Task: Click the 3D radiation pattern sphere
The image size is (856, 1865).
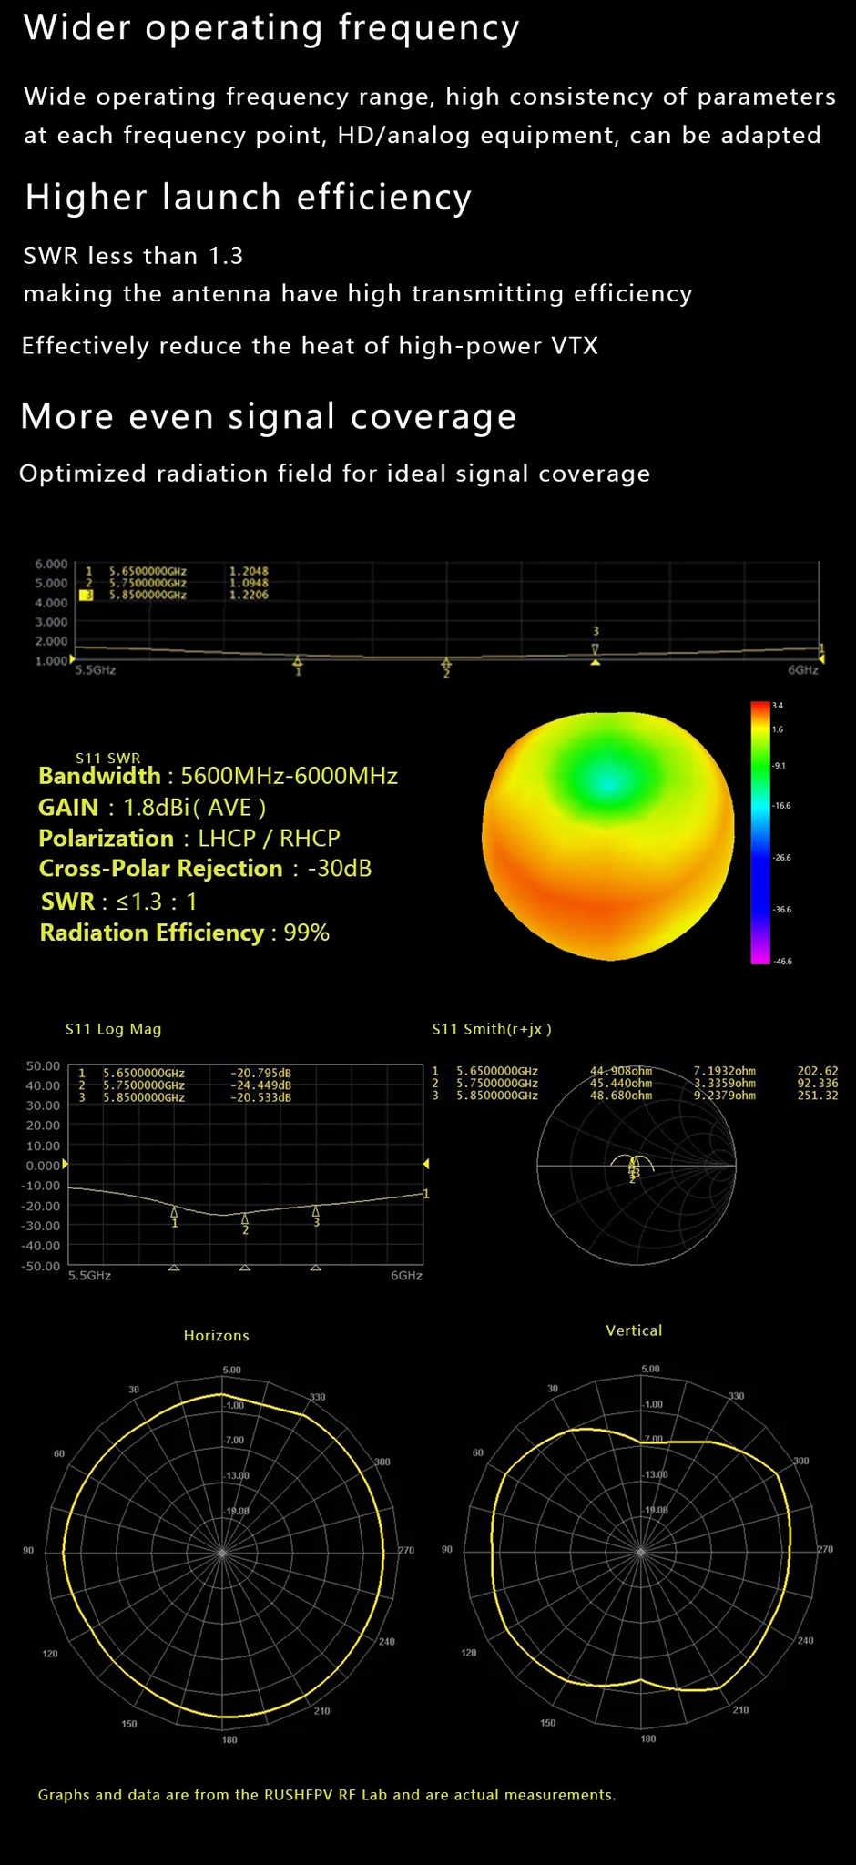Action: [x=608, y=835]
